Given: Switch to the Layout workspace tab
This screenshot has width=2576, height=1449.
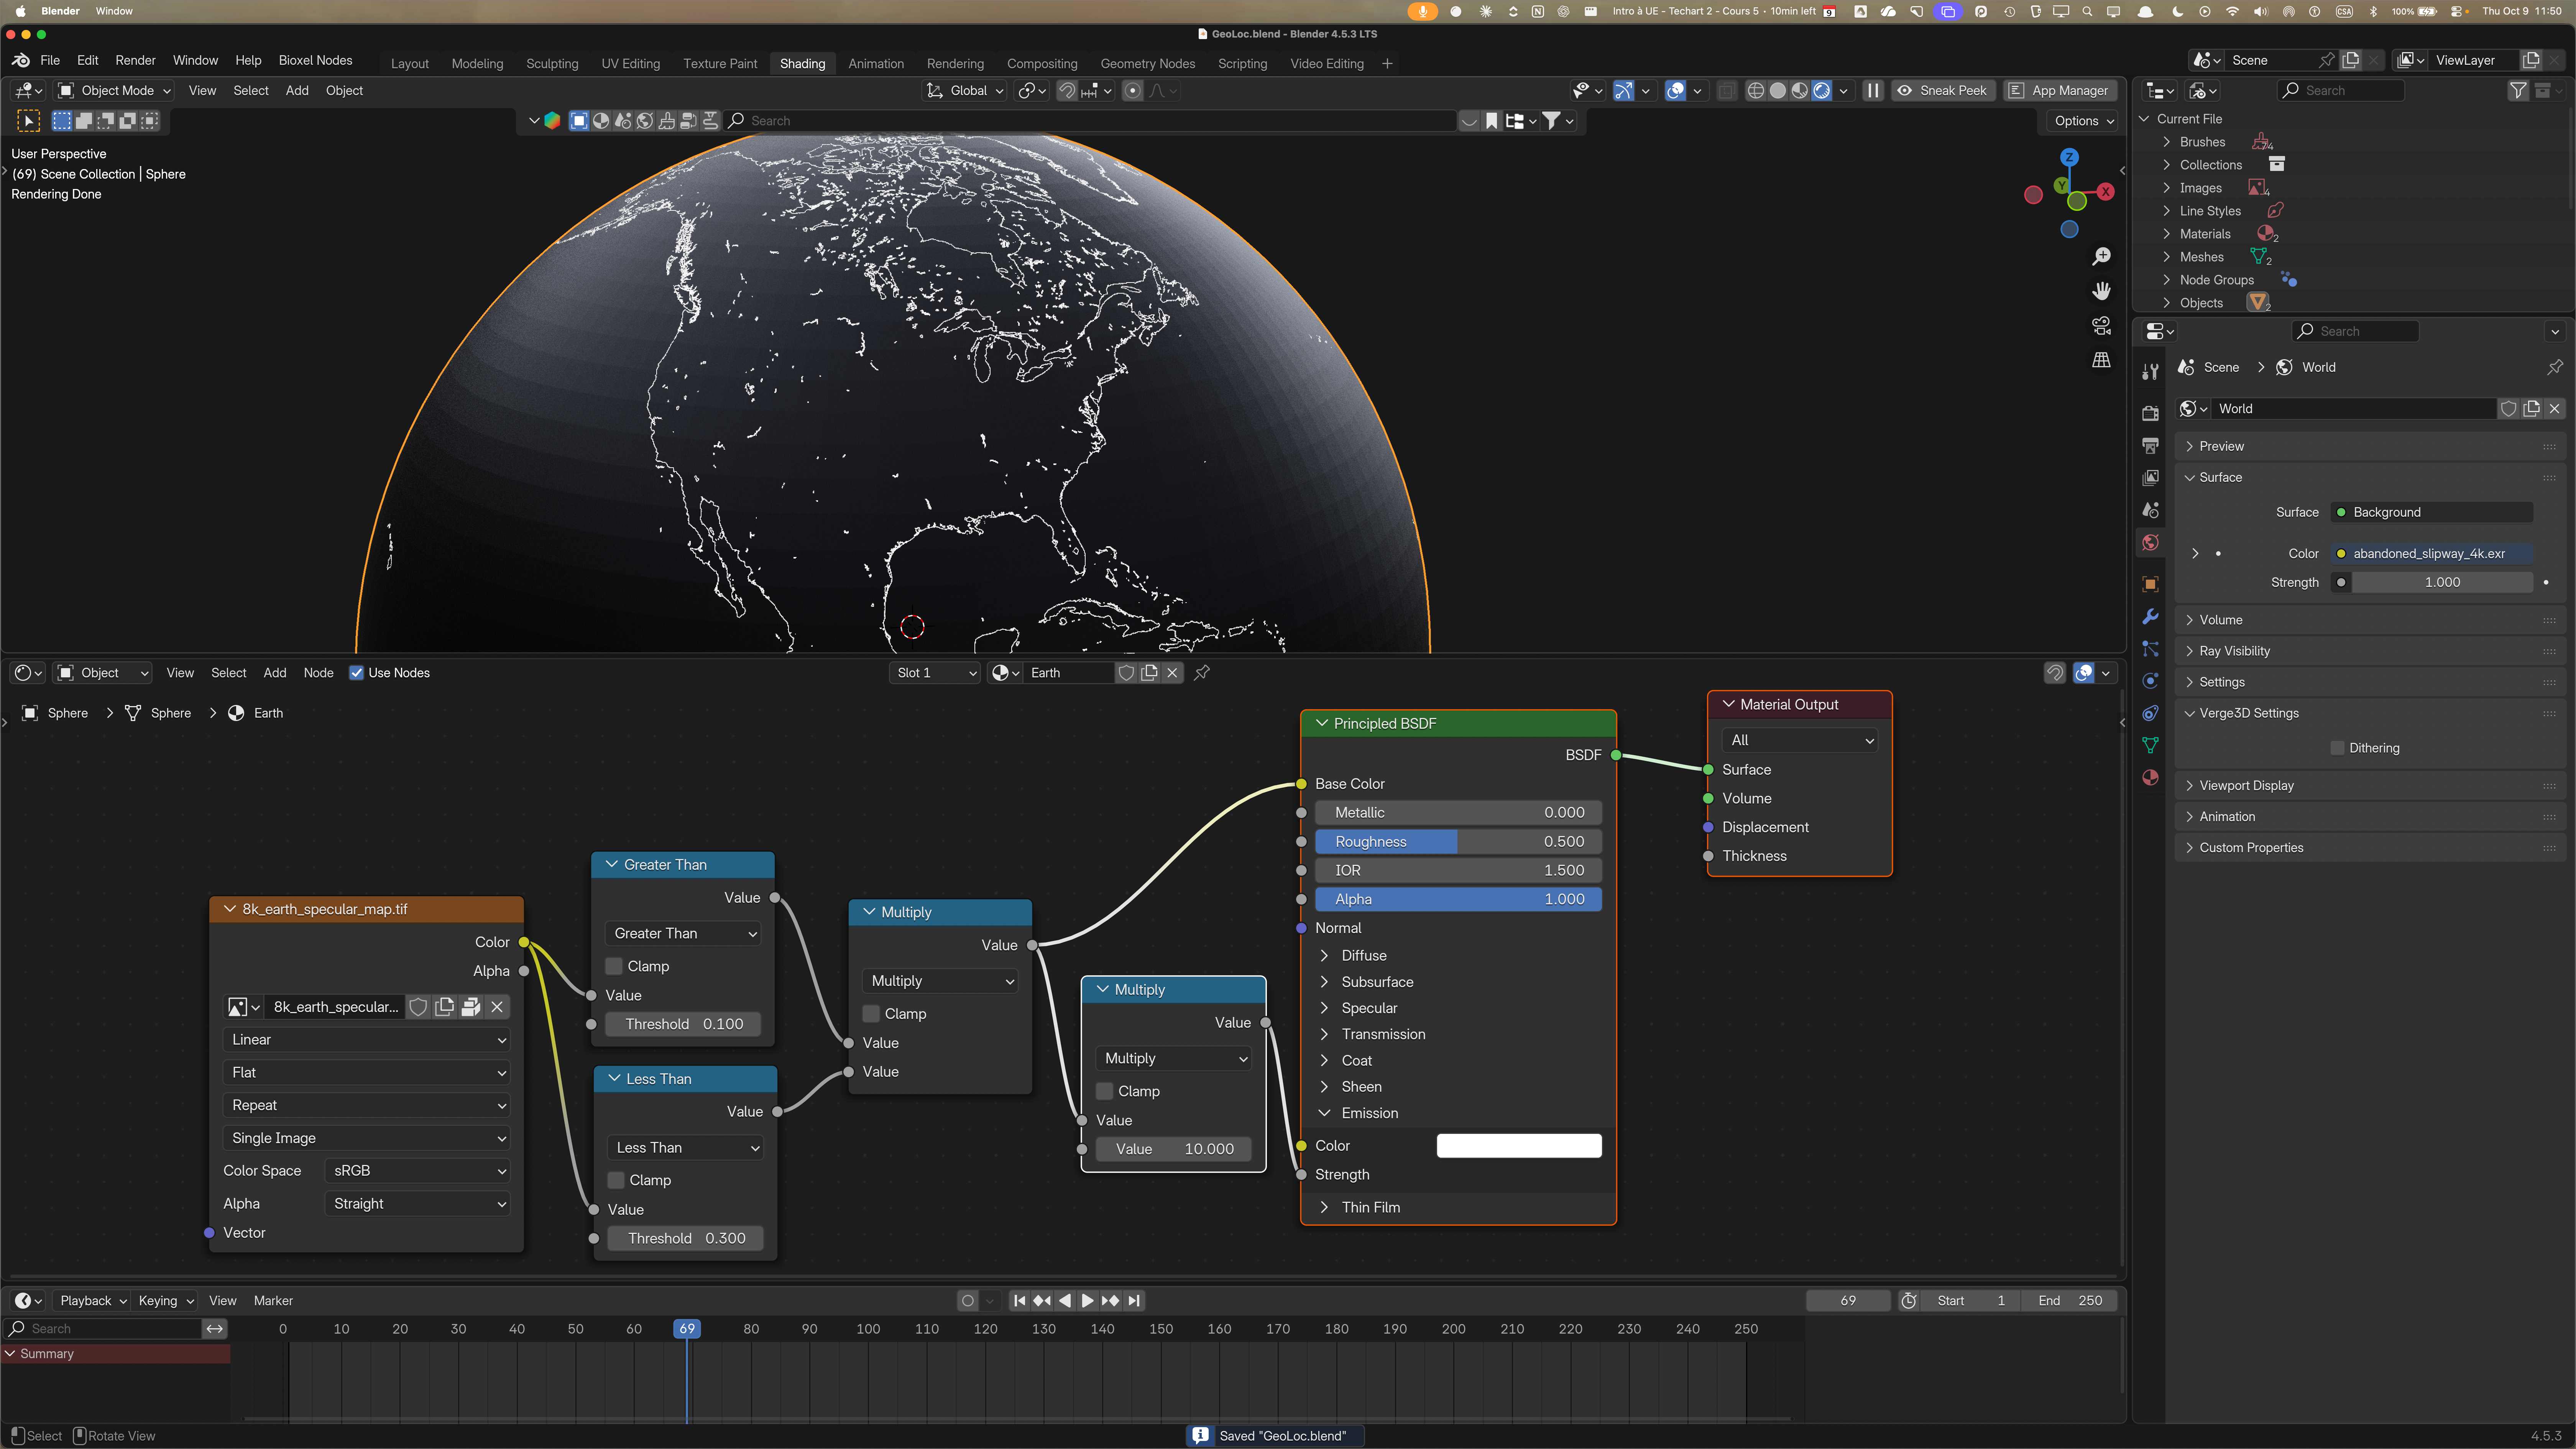Looking at the screenshot, I should tap(410, 64).
